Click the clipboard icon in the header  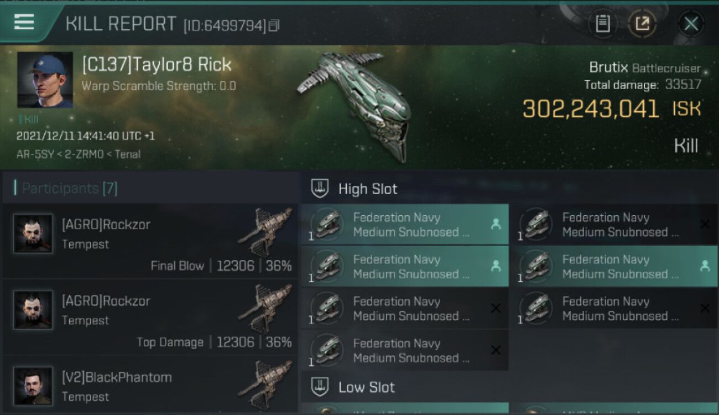click(603, 24)
